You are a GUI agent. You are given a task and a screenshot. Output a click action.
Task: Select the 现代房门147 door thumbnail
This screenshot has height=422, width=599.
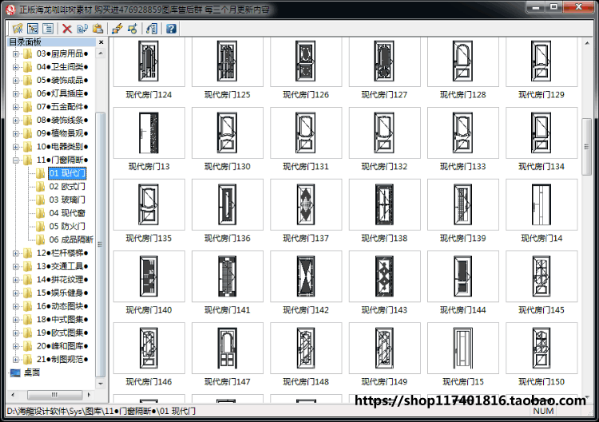point(228,348)
